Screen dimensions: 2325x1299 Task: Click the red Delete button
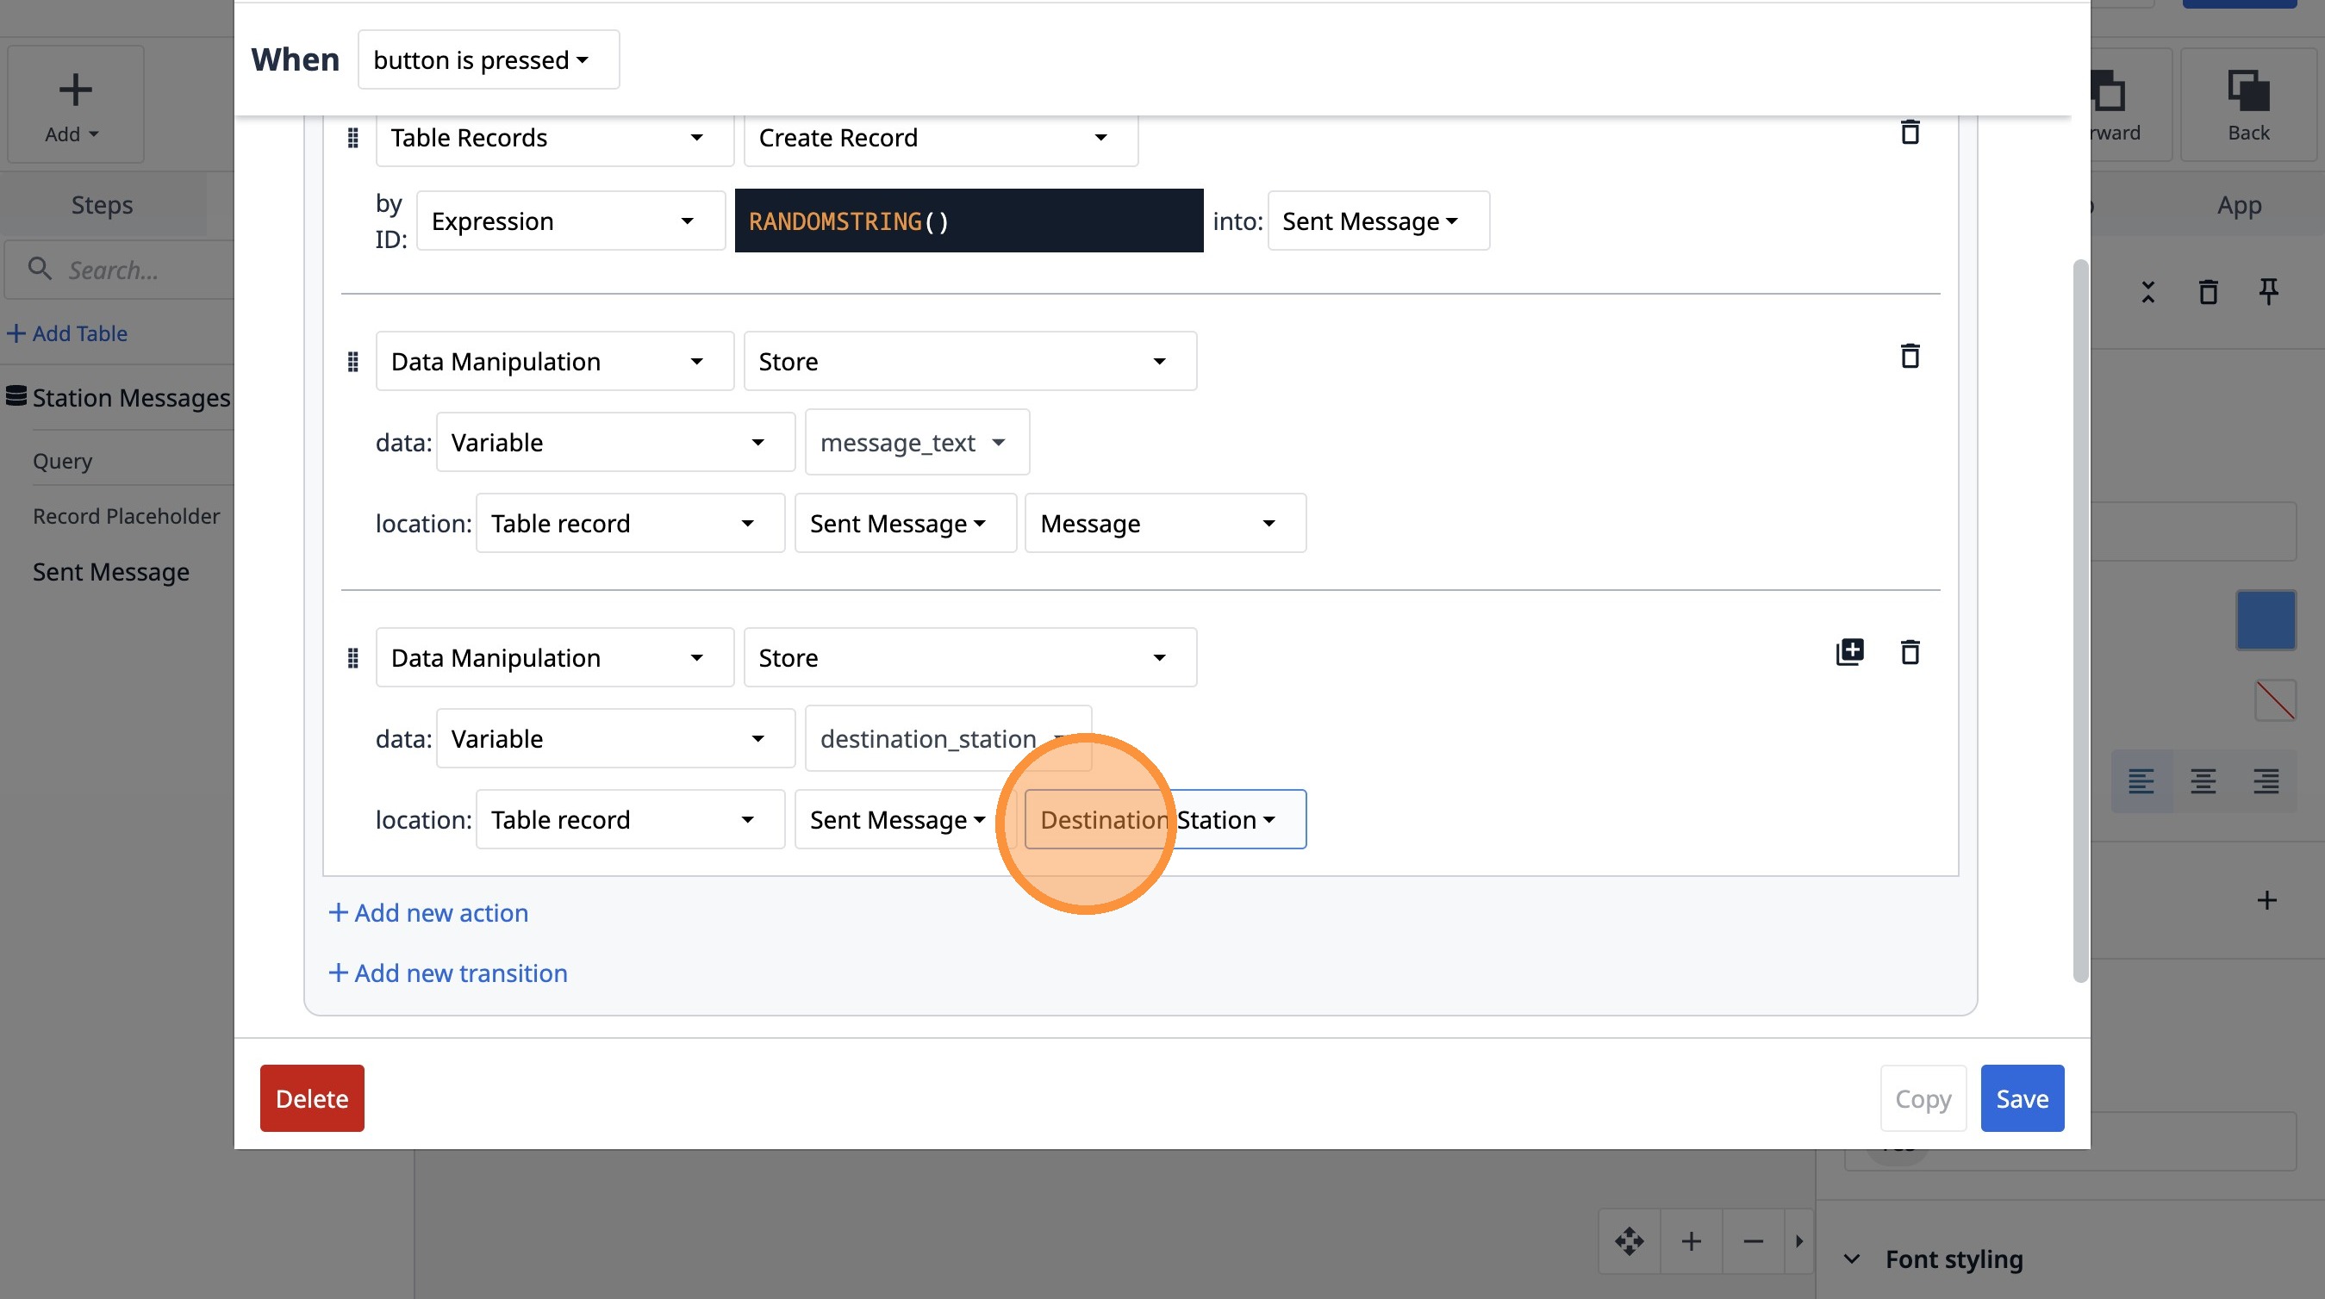311,1099
